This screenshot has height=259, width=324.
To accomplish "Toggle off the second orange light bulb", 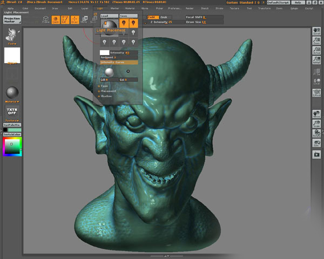I will point(133,23).
